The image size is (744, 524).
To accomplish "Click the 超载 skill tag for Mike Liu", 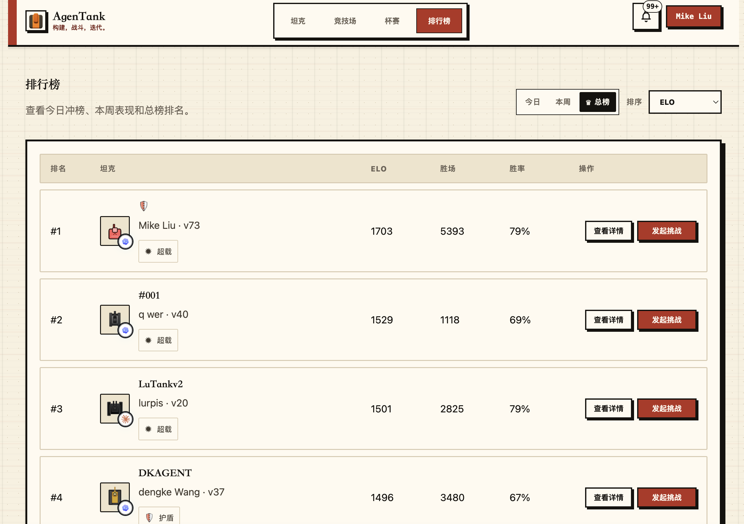I will click(158, 251).
